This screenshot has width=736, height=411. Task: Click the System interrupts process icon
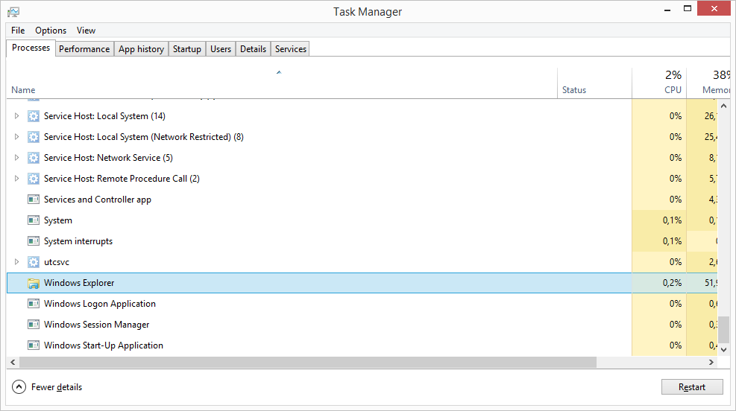point(33,241)
